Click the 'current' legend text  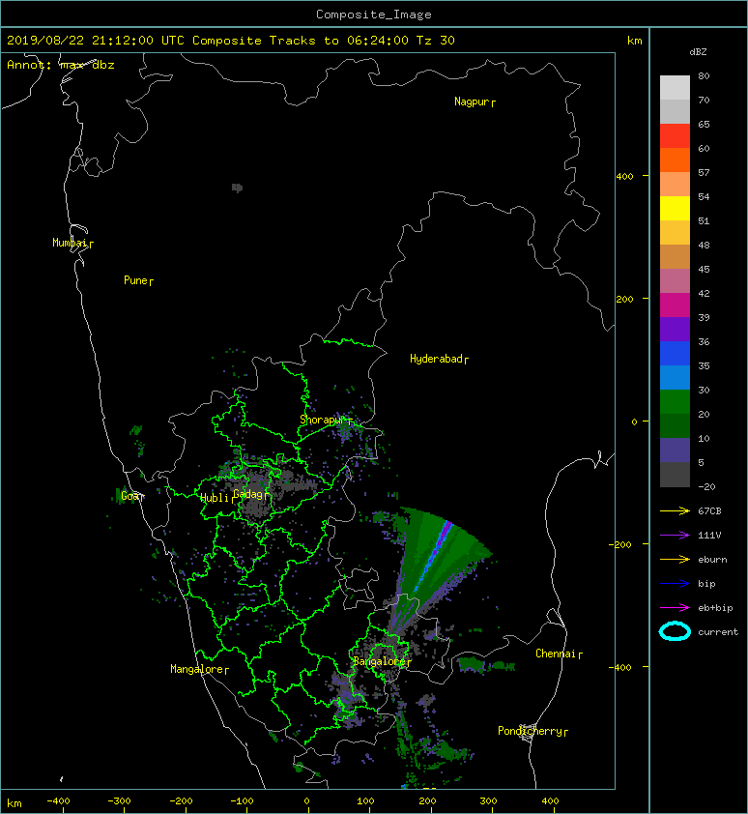[x=718, y=632]
